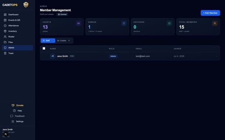Click the Events & QR calendar icon

(5, 20)
